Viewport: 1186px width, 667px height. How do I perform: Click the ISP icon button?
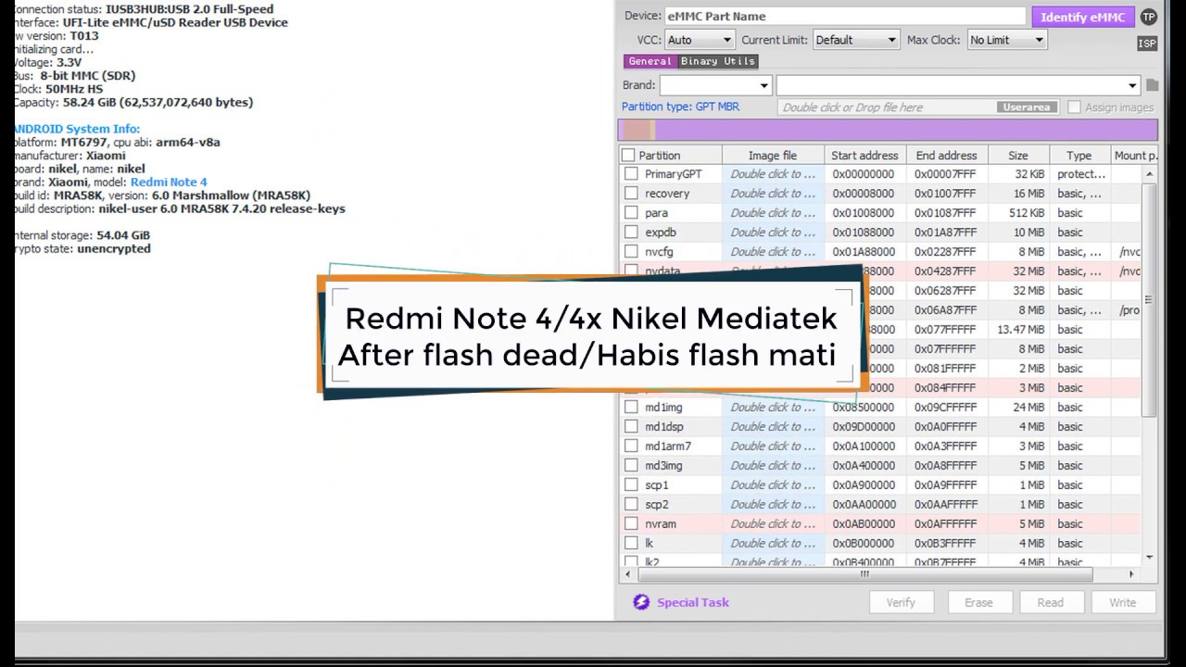click(1147, 44)
